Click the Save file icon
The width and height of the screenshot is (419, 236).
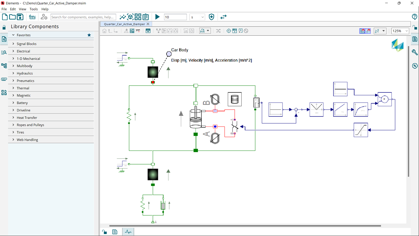point(20,17)
